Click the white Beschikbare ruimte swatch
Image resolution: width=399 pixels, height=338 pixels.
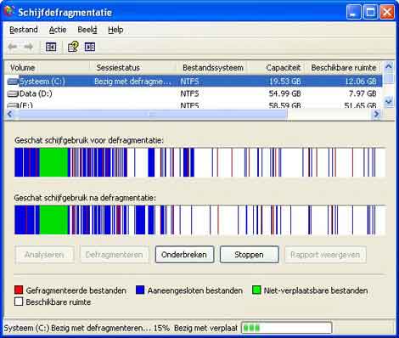coord(19,301)
